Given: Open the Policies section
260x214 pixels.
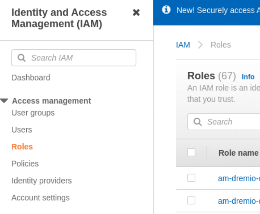Looking at the screenshot, I should pos(25,164).
